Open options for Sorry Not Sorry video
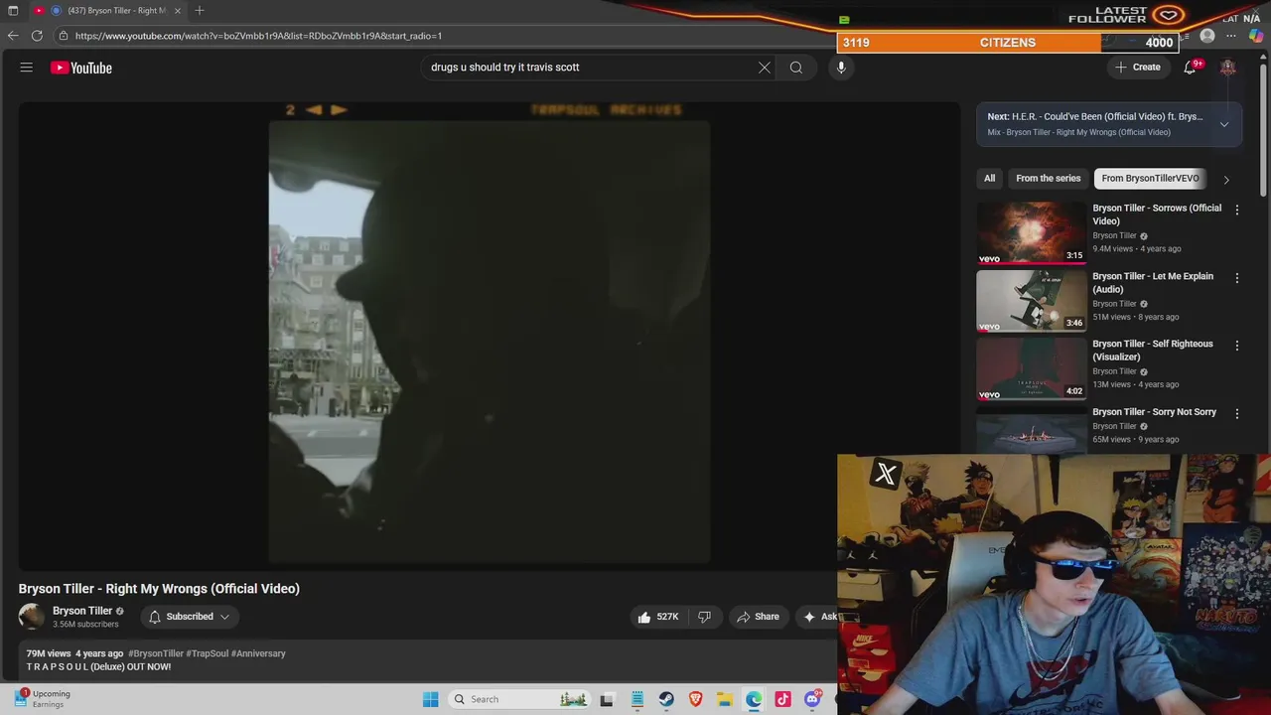 tap(1237, 413)
